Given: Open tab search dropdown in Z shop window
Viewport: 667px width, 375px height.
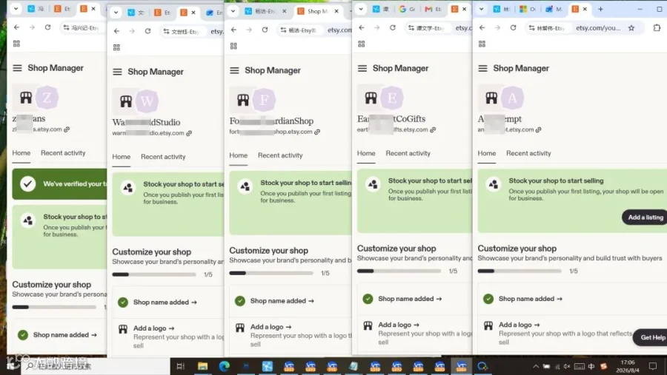Looking at the screenshot, I should 16,8.
